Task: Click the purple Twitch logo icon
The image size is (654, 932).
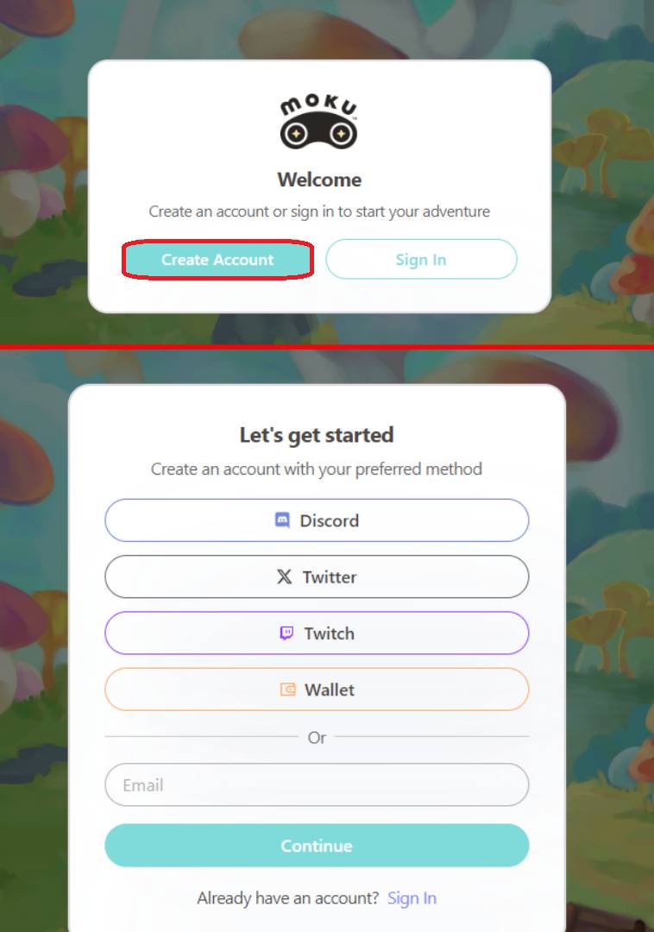Action: pyautogui.click(x=286, y=633)
